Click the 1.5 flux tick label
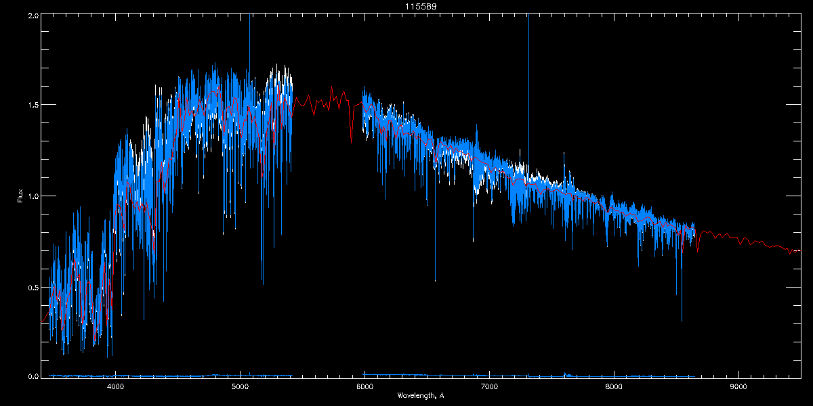 tap(33, 106)
